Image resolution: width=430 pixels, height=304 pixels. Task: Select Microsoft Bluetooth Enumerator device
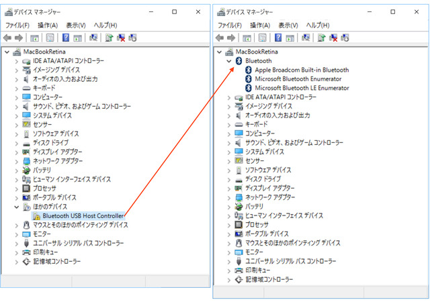point(298,79)
